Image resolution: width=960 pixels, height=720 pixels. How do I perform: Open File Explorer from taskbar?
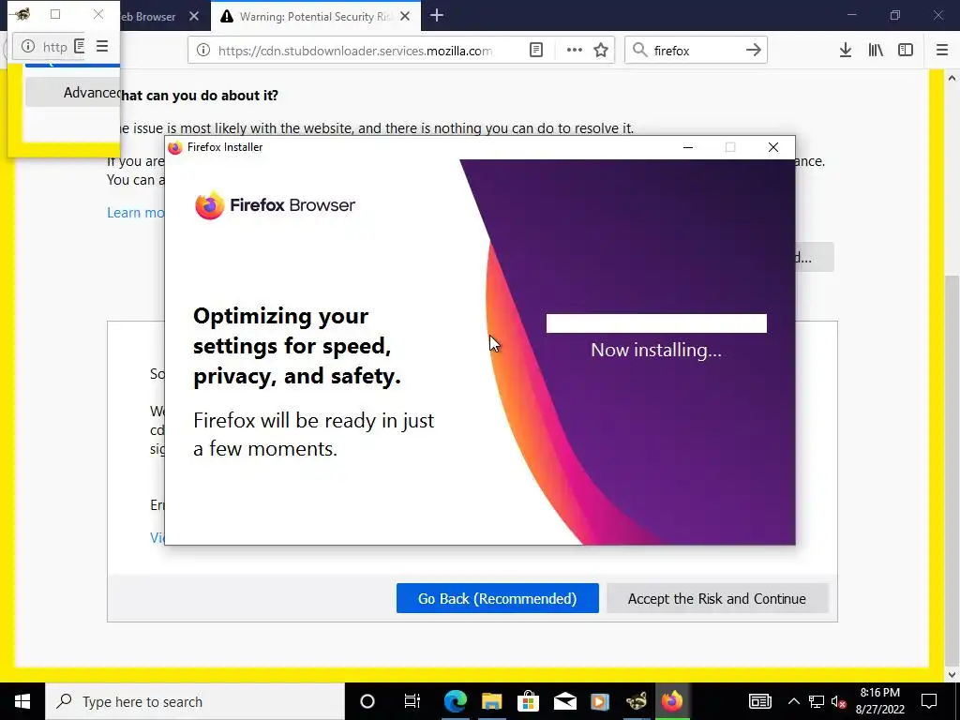tap(491, 701)
